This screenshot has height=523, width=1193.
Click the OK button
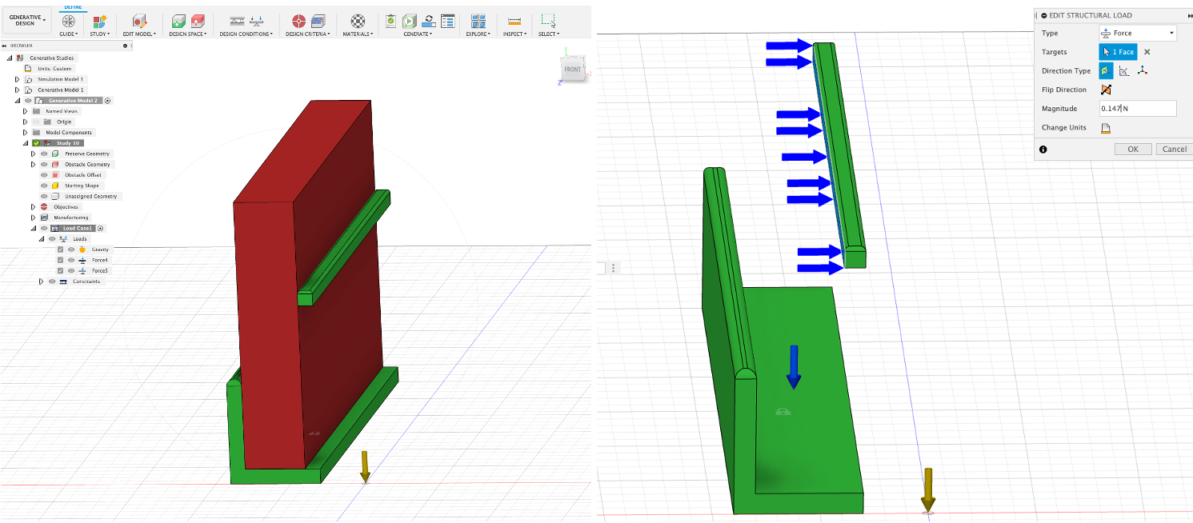click(1133, 149)
